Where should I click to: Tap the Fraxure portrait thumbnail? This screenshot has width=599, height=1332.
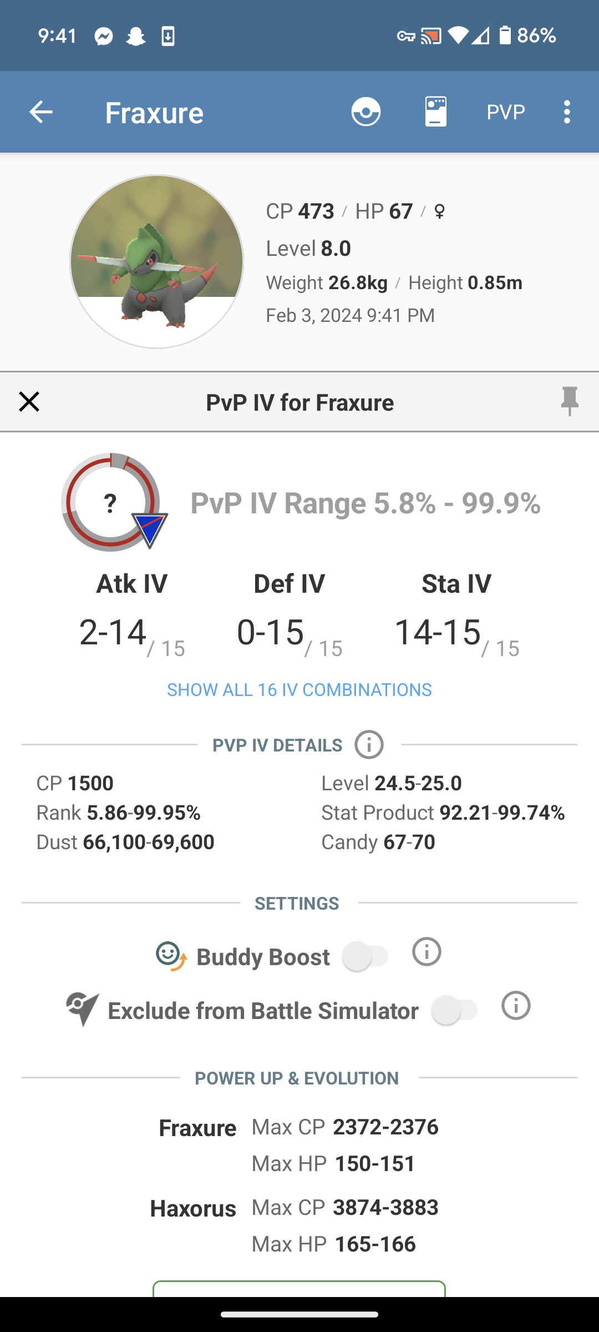tap(156, 262)
